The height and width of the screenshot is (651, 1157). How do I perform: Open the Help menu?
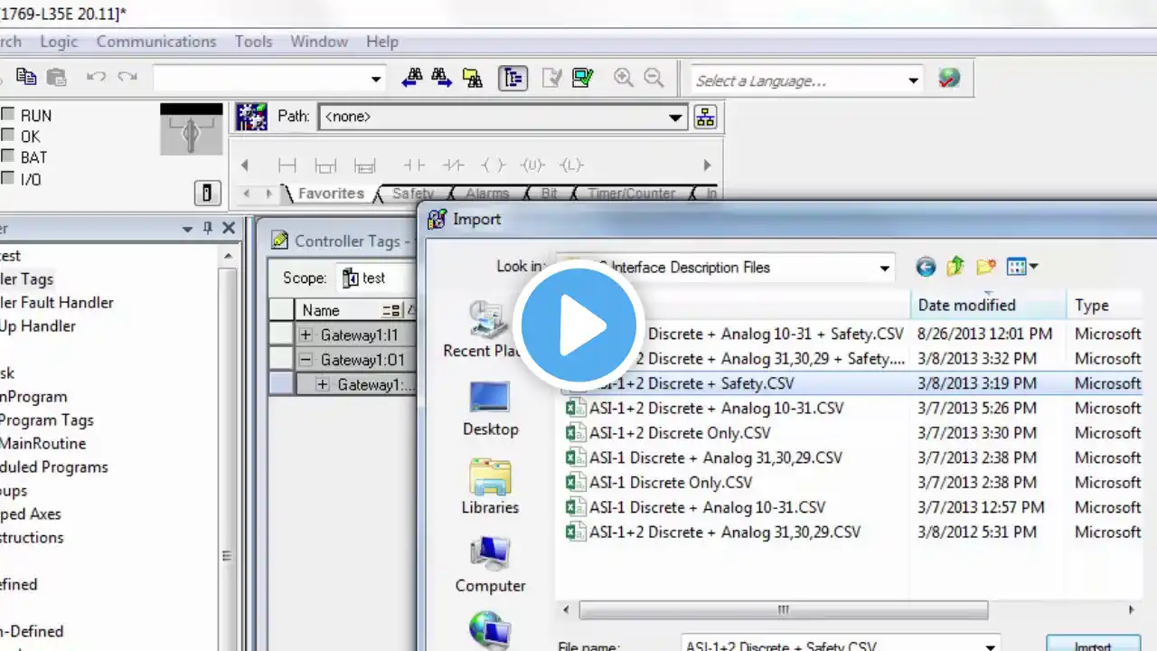tap(382, 42)
